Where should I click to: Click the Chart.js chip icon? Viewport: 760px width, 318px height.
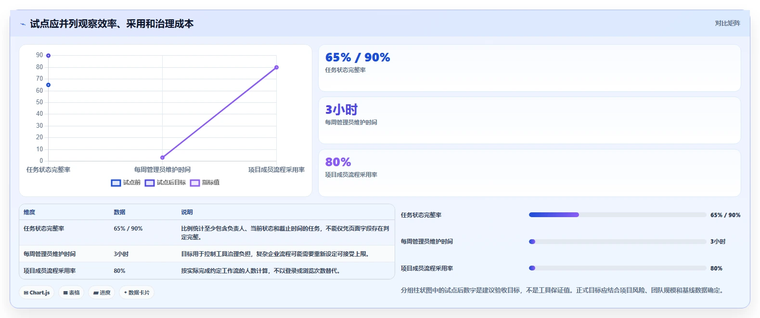(26, 293)
